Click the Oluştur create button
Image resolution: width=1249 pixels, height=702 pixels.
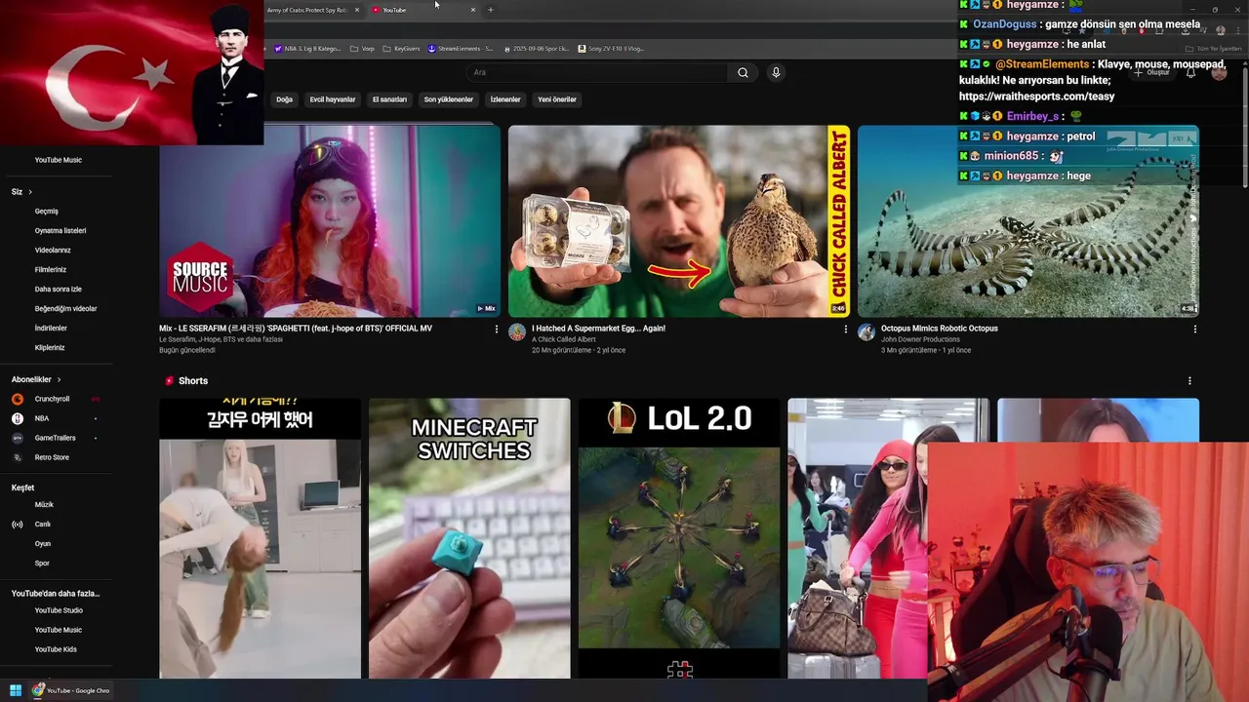point(1151,72)
